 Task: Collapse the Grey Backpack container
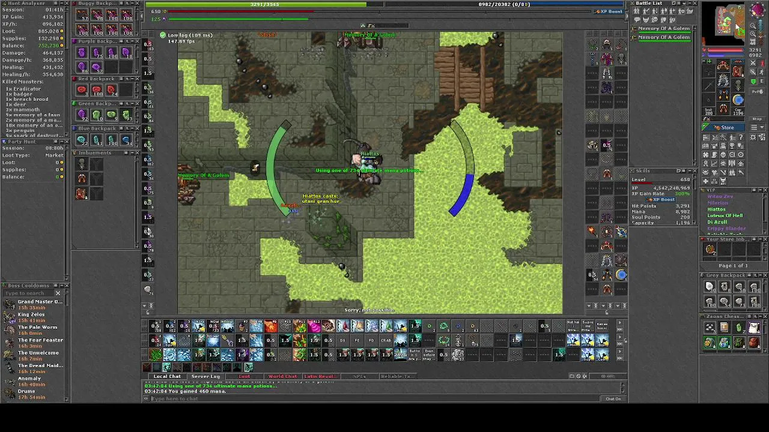[x=760, y=275]
